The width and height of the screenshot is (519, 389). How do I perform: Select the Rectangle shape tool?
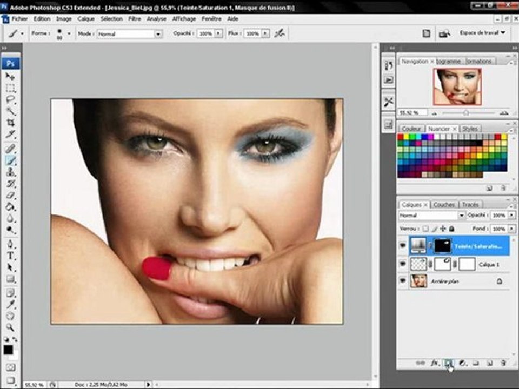pos(10,279)
